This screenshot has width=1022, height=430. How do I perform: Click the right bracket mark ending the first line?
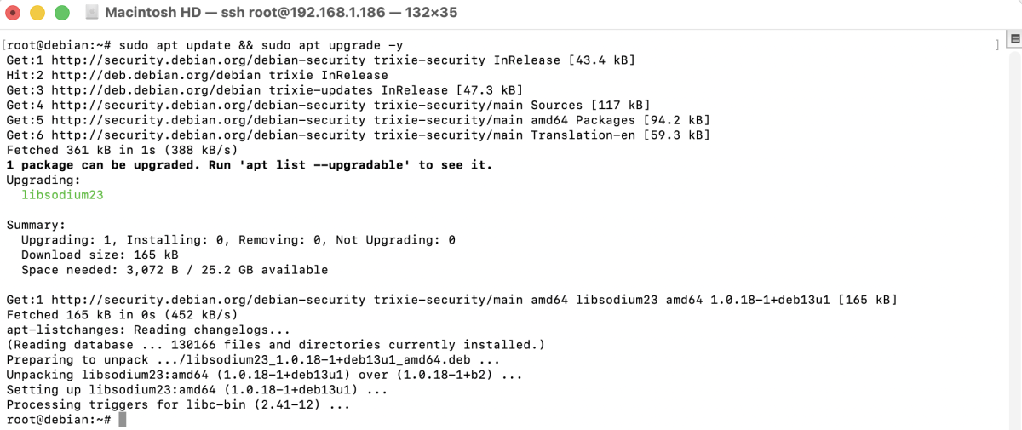(x=996, y=45)
